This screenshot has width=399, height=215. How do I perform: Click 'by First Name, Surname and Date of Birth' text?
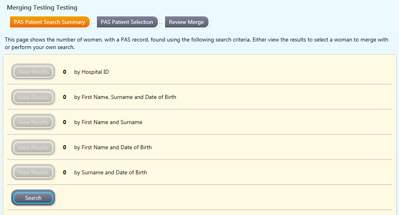125,97
